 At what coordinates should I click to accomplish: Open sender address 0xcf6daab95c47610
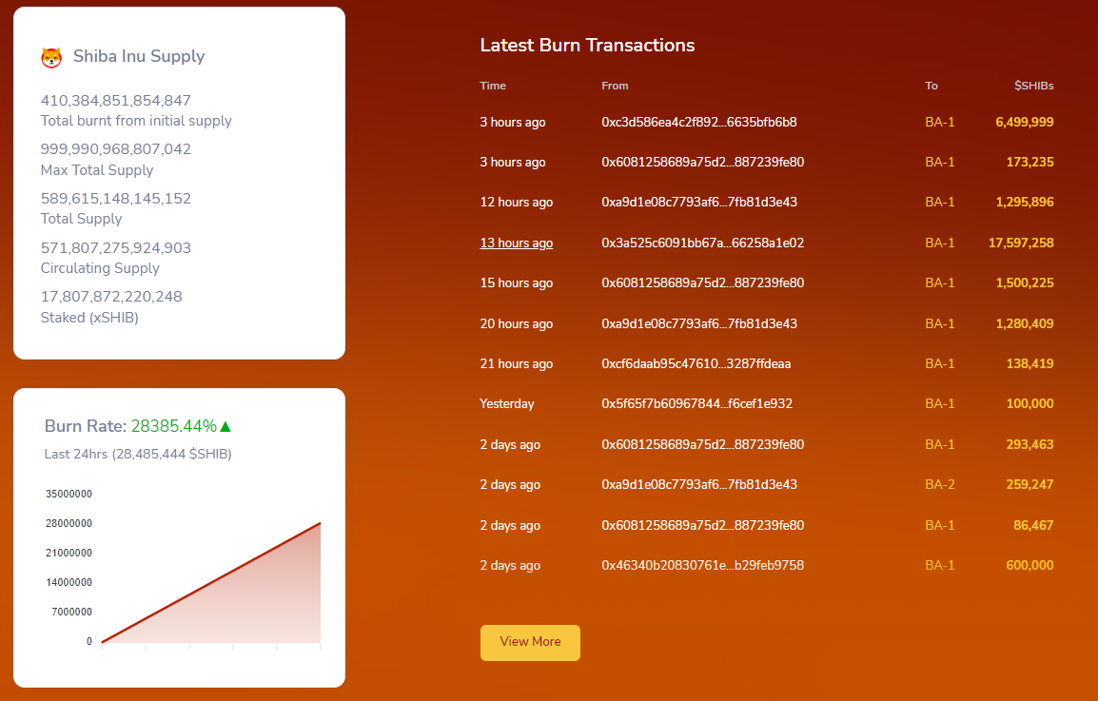pos(696,363)
